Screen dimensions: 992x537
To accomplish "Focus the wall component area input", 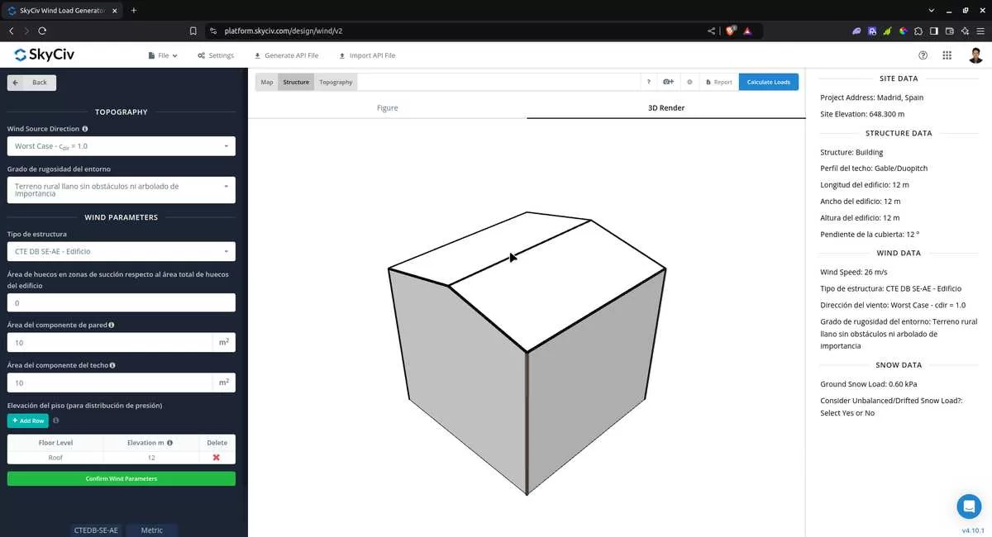I will [111, 342].
